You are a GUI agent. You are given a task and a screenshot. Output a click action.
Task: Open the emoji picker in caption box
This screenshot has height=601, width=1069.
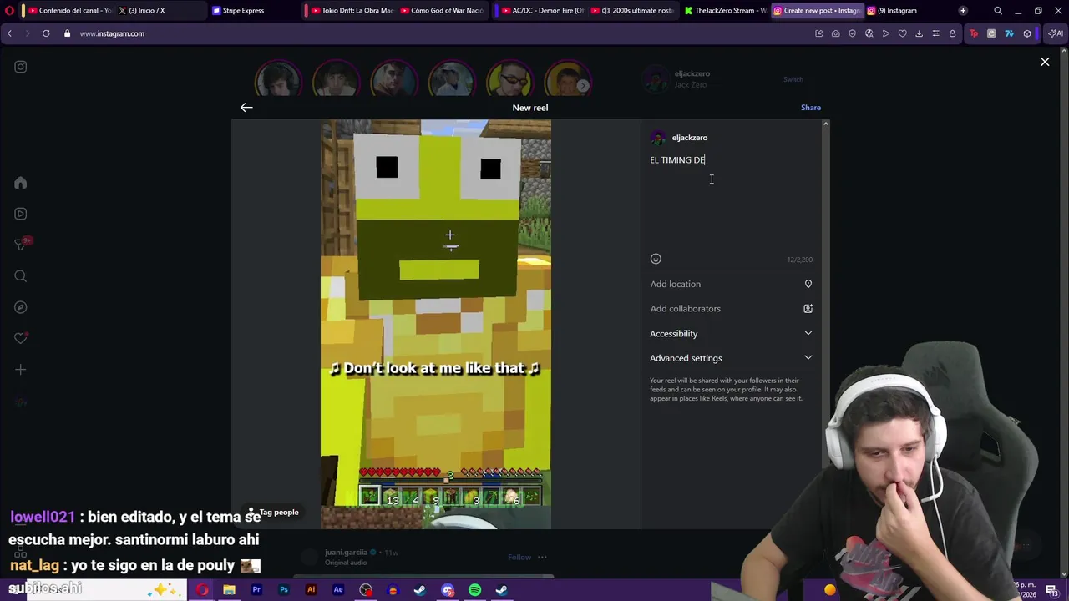(x=656, y=259)
